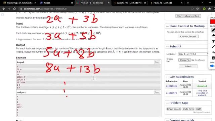Open the red color swatch picker
215x121 pixels.
coord(213,22)
